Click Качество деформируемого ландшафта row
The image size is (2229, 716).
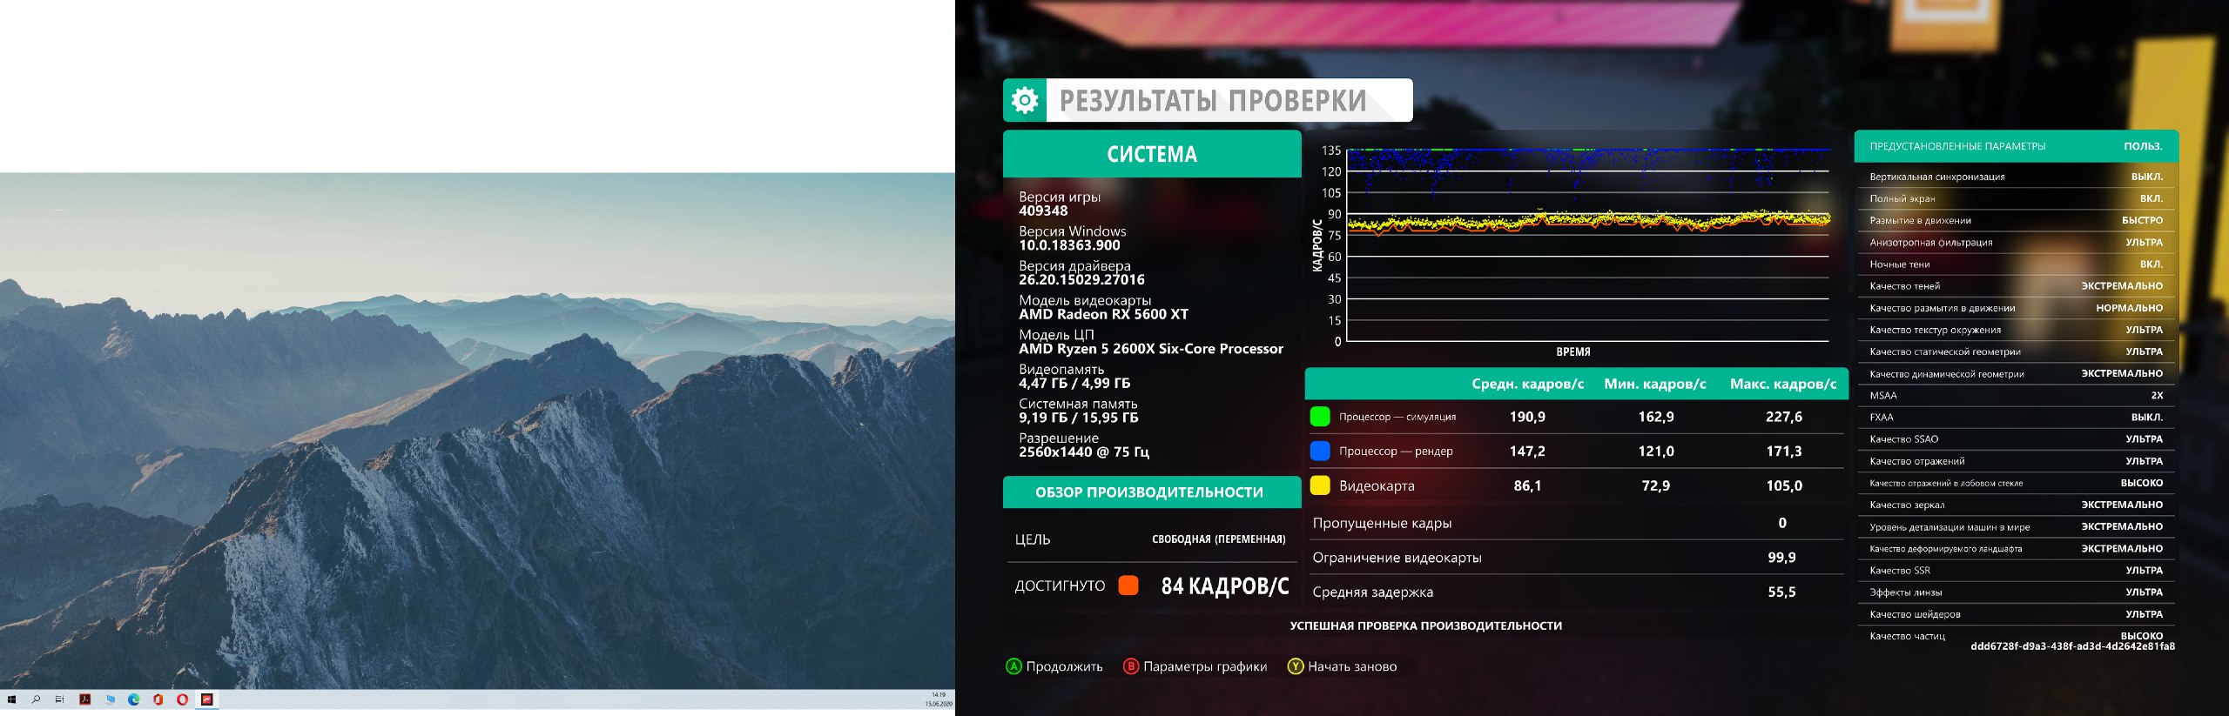[x=2017, y=549]
